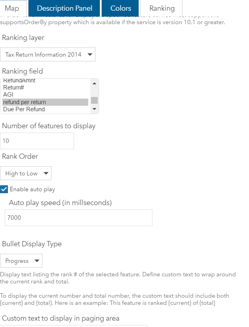249x327 pixels.
Task: Click the Number of features input
Action: point(37,141)
